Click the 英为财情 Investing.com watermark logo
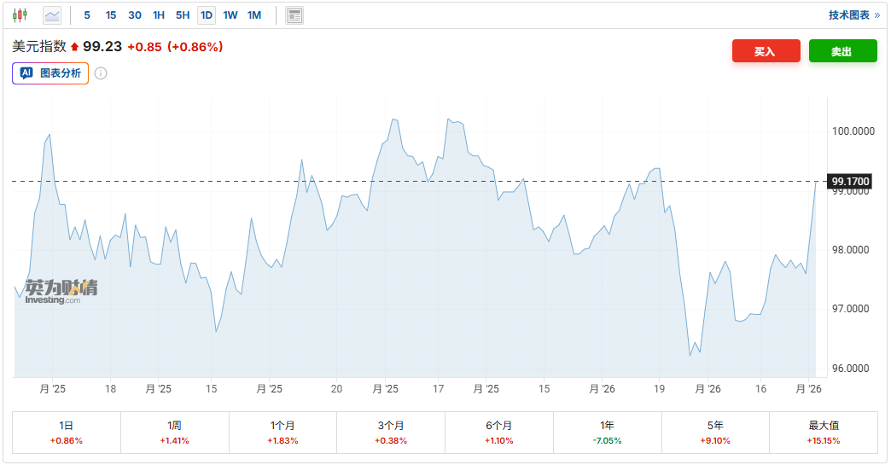 (61, 291)
